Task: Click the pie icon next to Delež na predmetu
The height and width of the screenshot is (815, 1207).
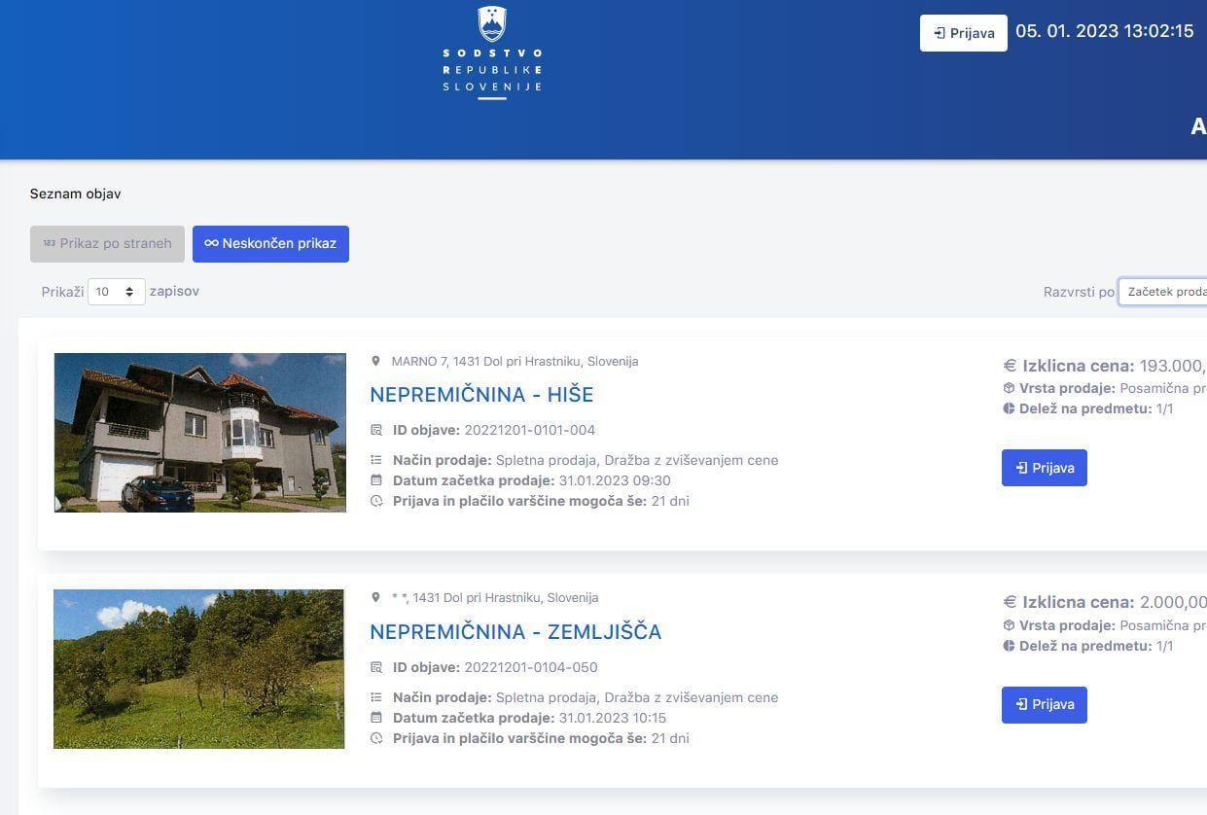Action: 1009,408
